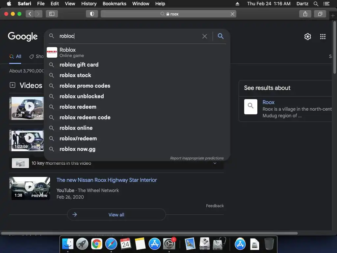Open Mail stamp icon in Dock
This screenshot has width=337, height=253.
(x=190, y=244)
